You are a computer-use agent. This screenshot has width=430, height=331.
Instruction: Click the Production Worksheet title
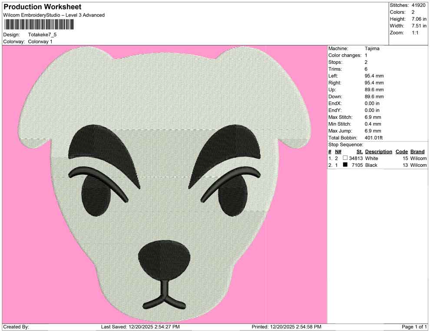(x=43, y=7)
